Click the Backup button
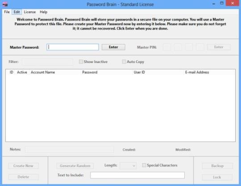Screen dimensions: 241x186 coord(217,166)
